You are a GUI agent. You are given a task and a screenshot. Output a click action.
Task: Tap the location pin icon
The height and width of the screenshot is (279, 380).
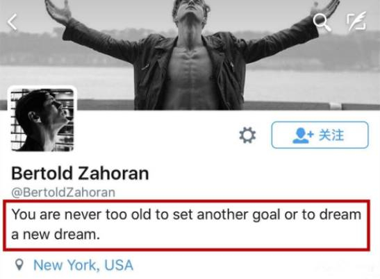pos(19,264)
